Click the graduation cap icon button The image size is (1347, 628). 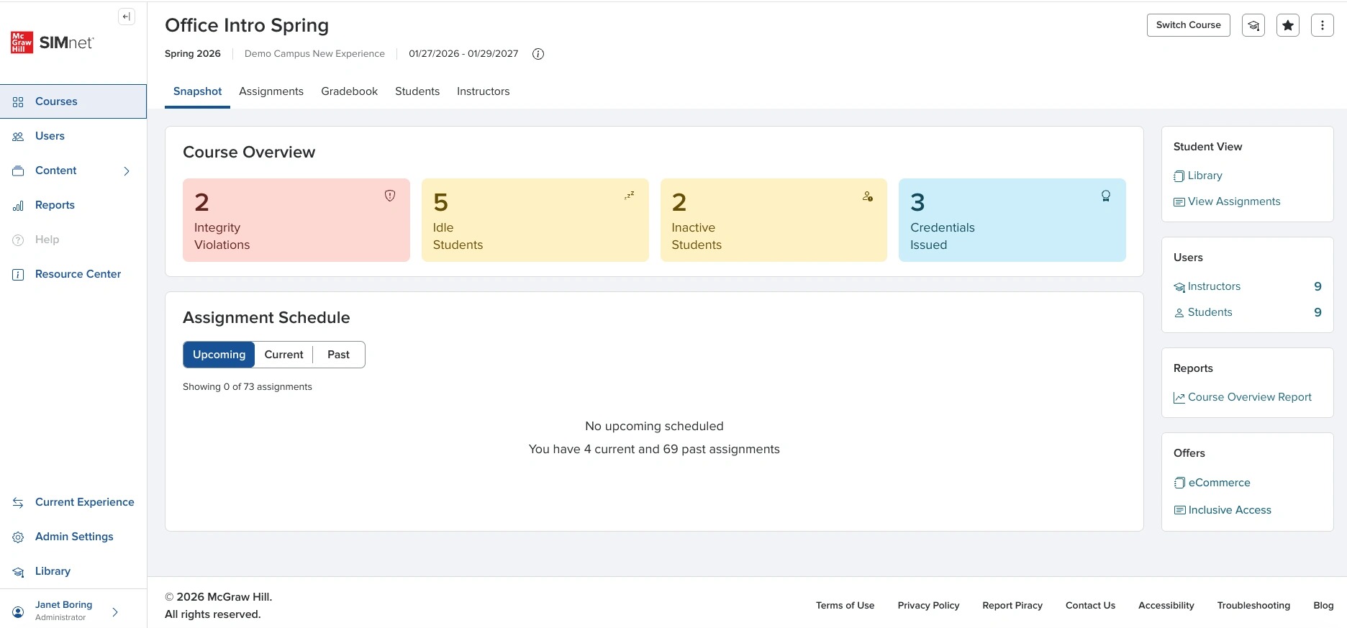coord(1253,25)
